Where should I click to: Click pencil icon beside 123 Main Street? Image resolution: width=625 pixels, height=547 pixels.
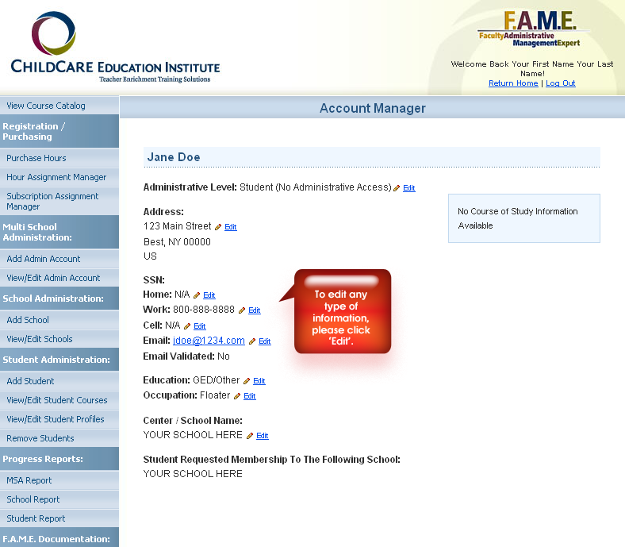coord(218,227)
